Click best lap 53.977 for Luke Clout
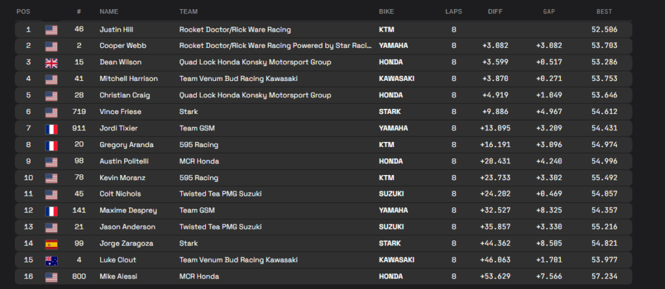The image size is (665, 289). (605, 260)
